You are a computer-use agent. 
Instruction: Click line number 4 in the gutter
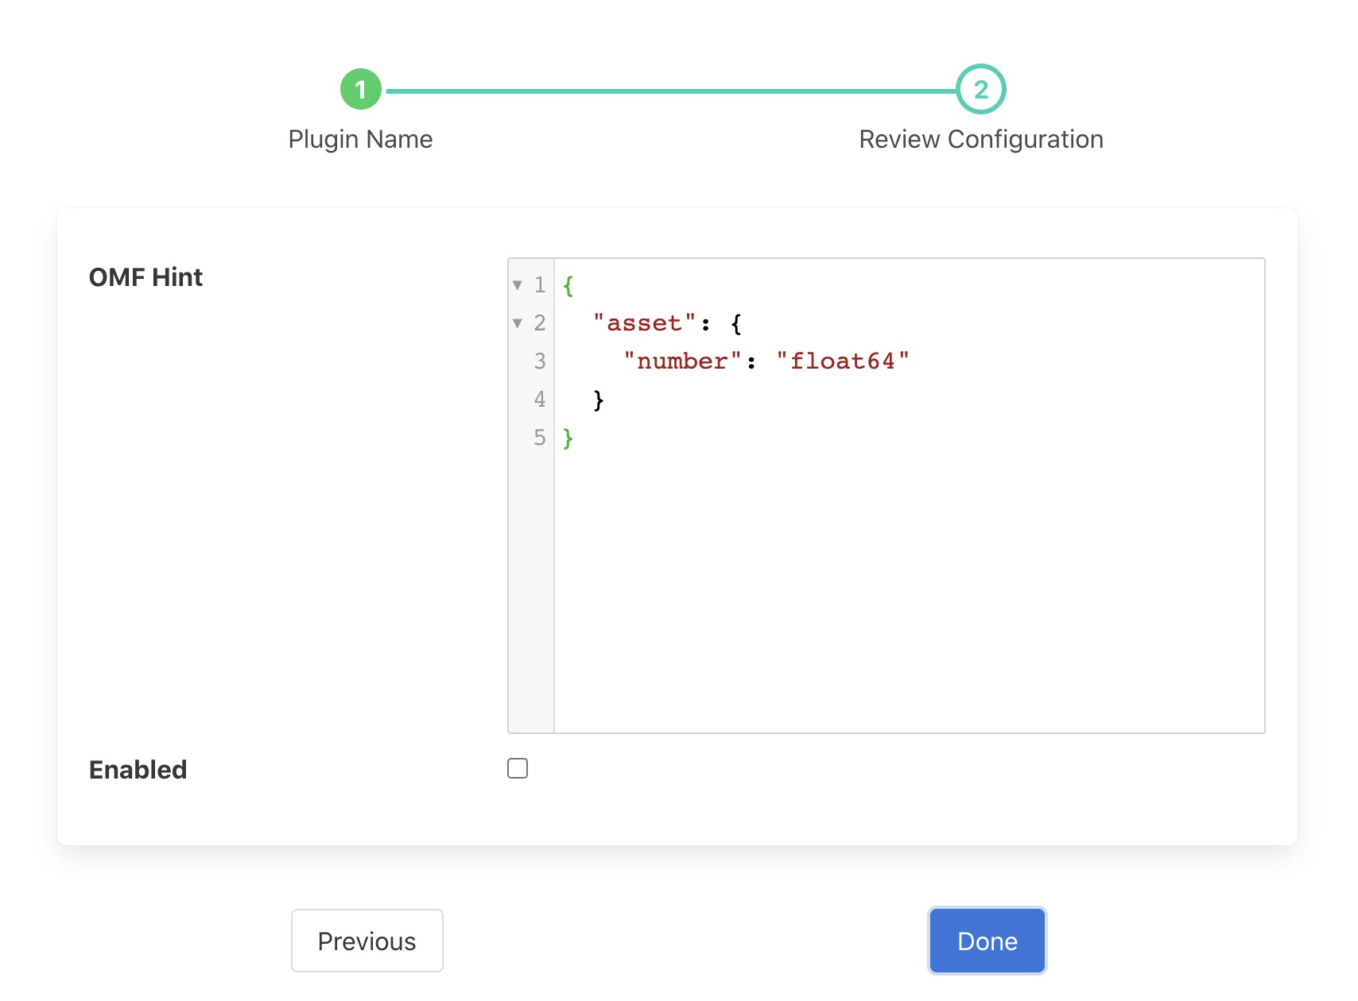point(539,400)
